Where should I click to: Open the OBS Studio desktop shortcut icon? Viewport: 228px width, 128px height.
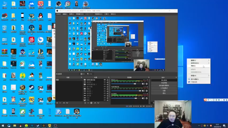[59, 5]
